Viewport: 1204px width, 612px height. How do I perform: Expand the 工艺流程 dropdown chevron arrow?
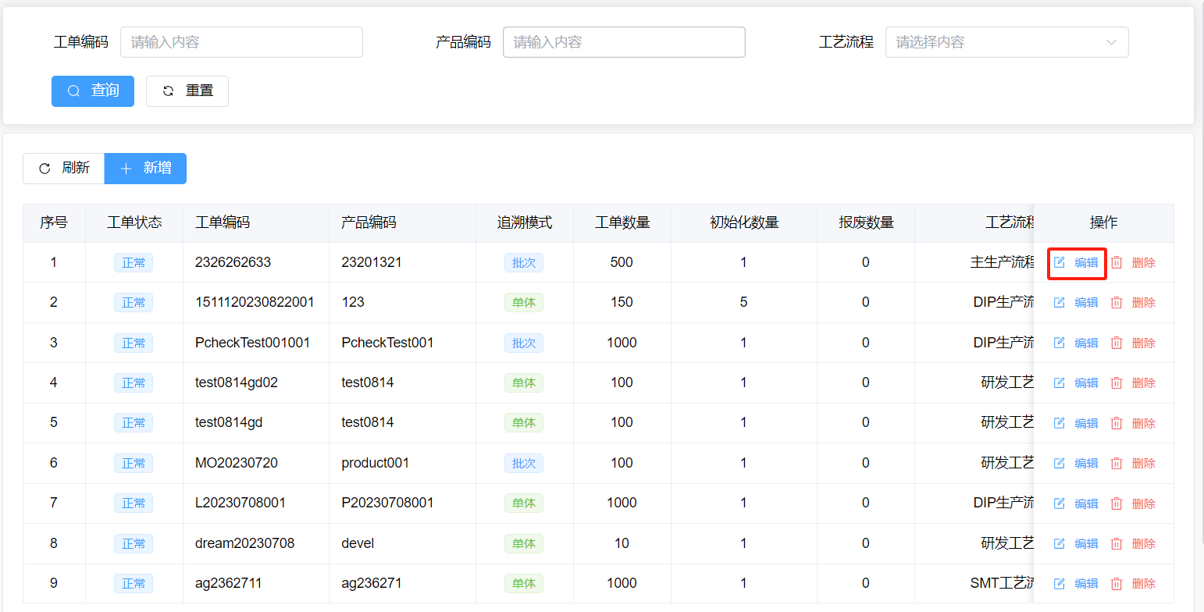(1111, 42)
